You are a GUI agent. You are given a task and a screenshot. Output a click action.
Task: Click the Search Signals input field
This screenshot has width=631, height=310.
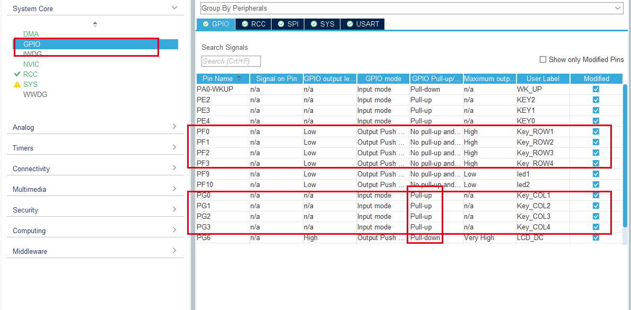pyautogui.click(x=231, y=61)
